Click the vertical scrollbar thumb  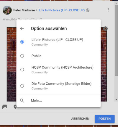pyautogui.click(x=116, y=41)
